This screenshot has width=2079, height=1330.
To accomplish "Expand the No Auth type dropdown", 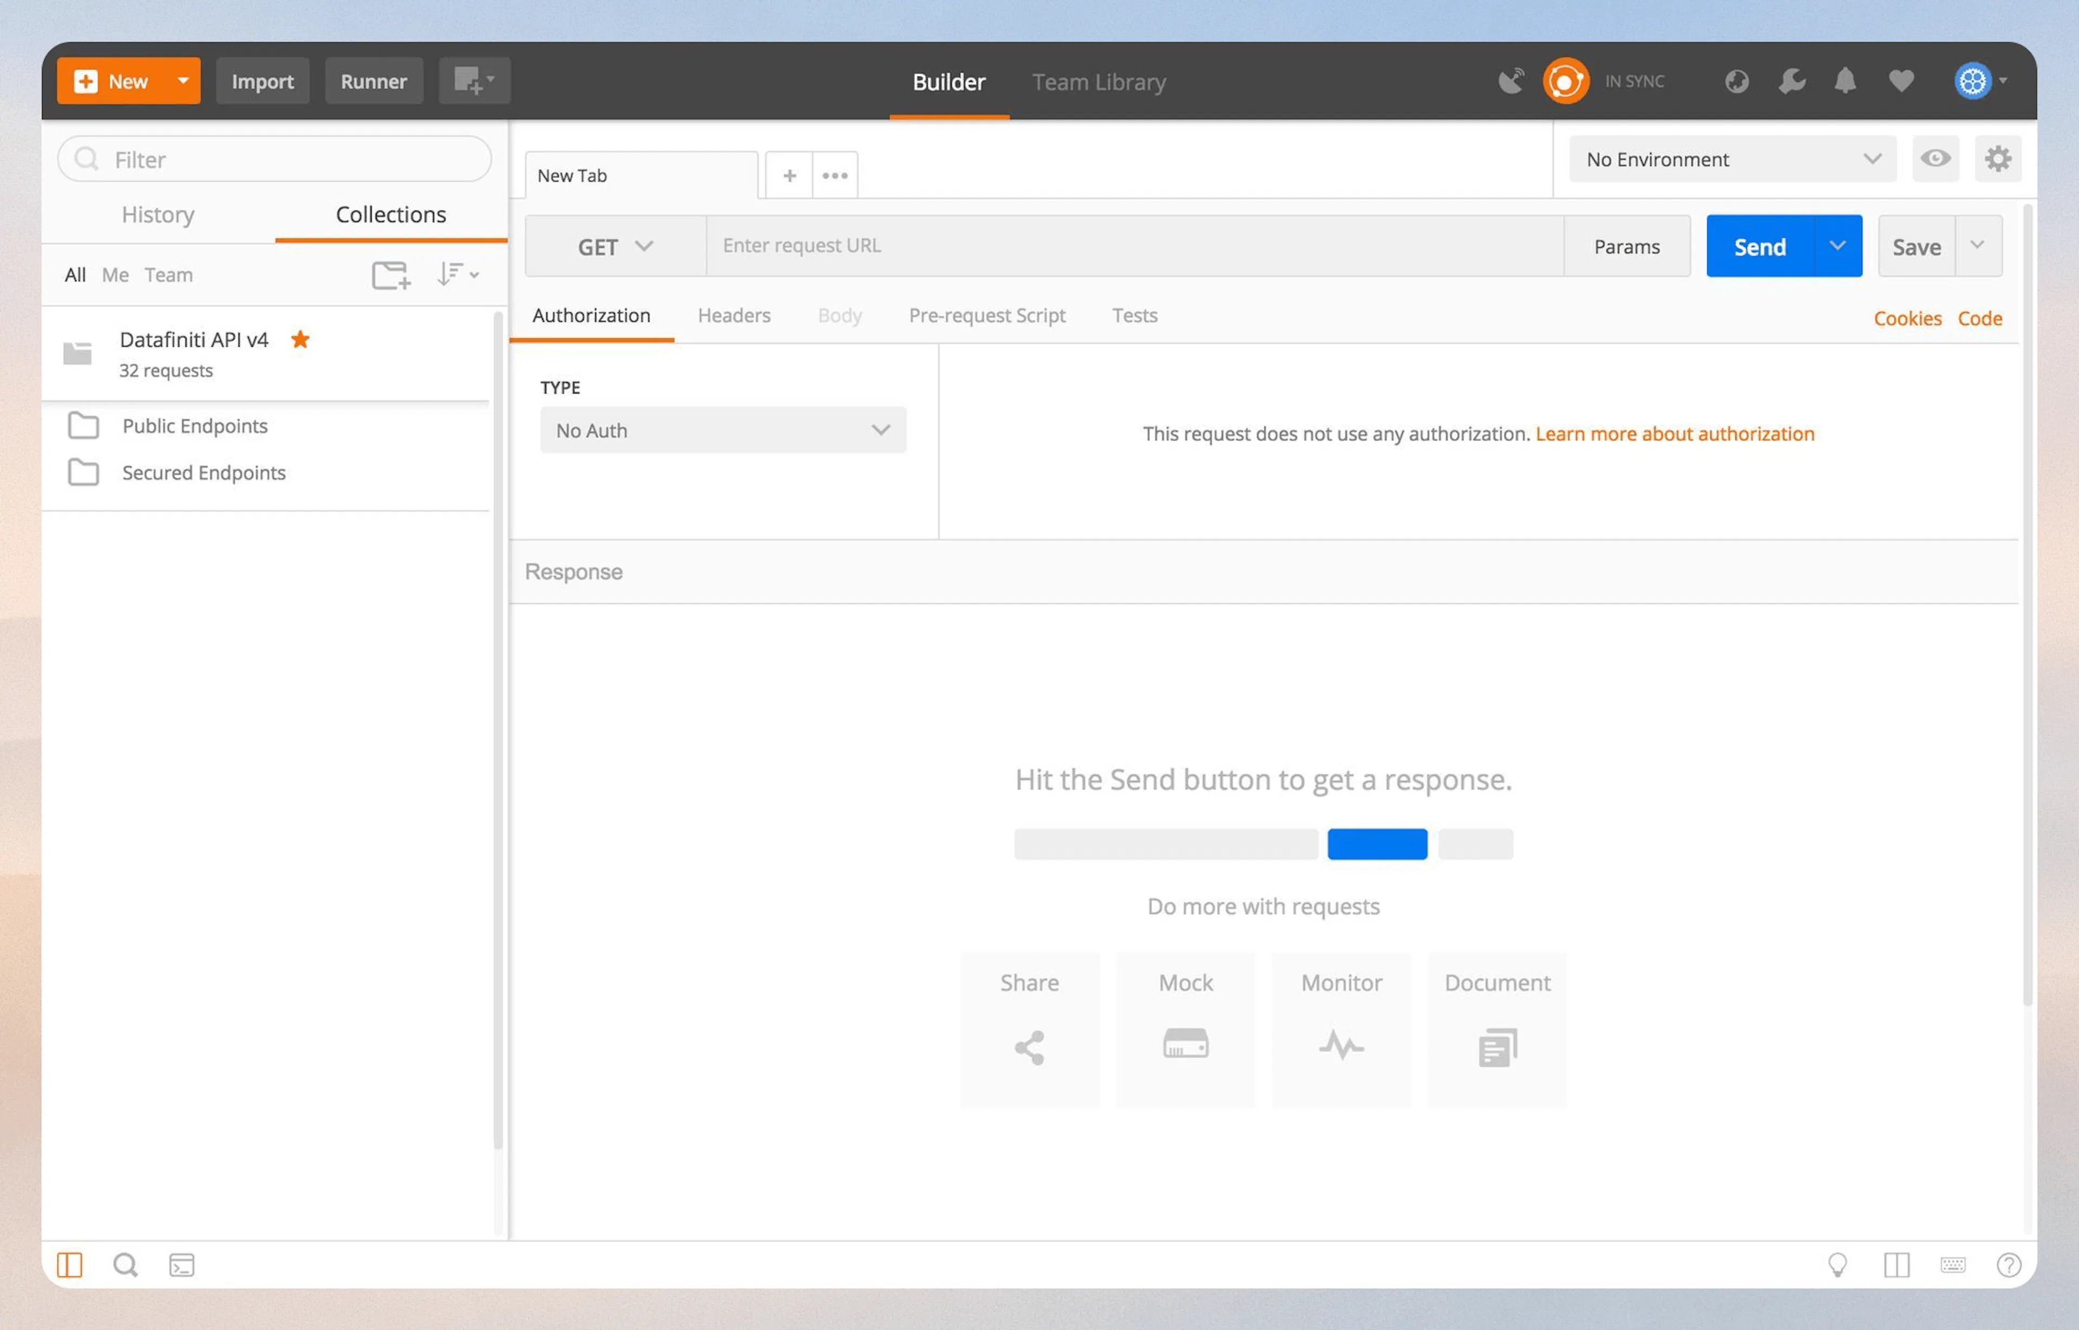I will click(723, 430).
